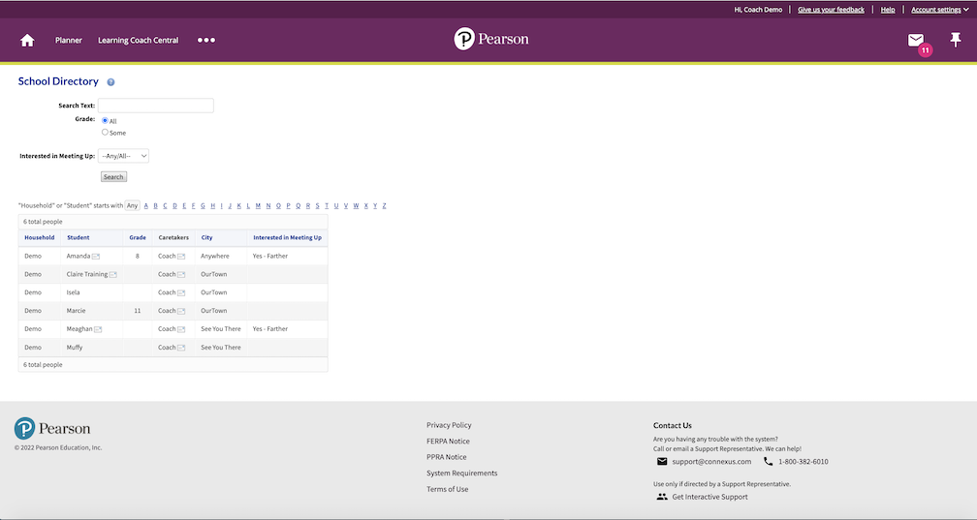This screenshot has width=977, height=520.
Task: Click the message icon beside Meaghan
Action: 98,329
